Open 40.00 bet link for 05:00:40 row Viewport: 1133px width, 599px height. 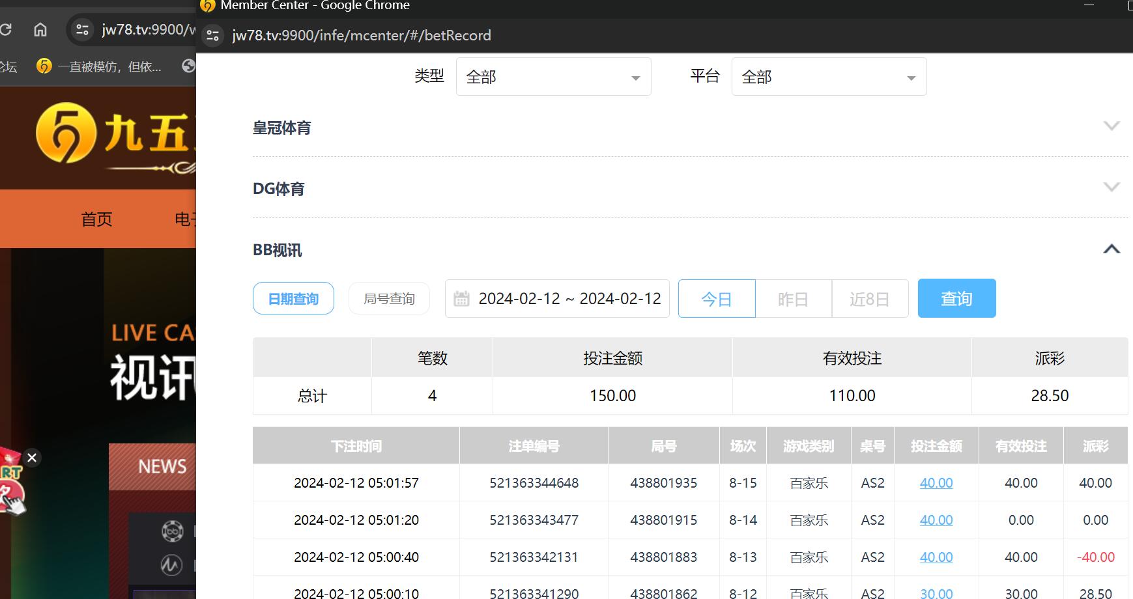[936, 557]
